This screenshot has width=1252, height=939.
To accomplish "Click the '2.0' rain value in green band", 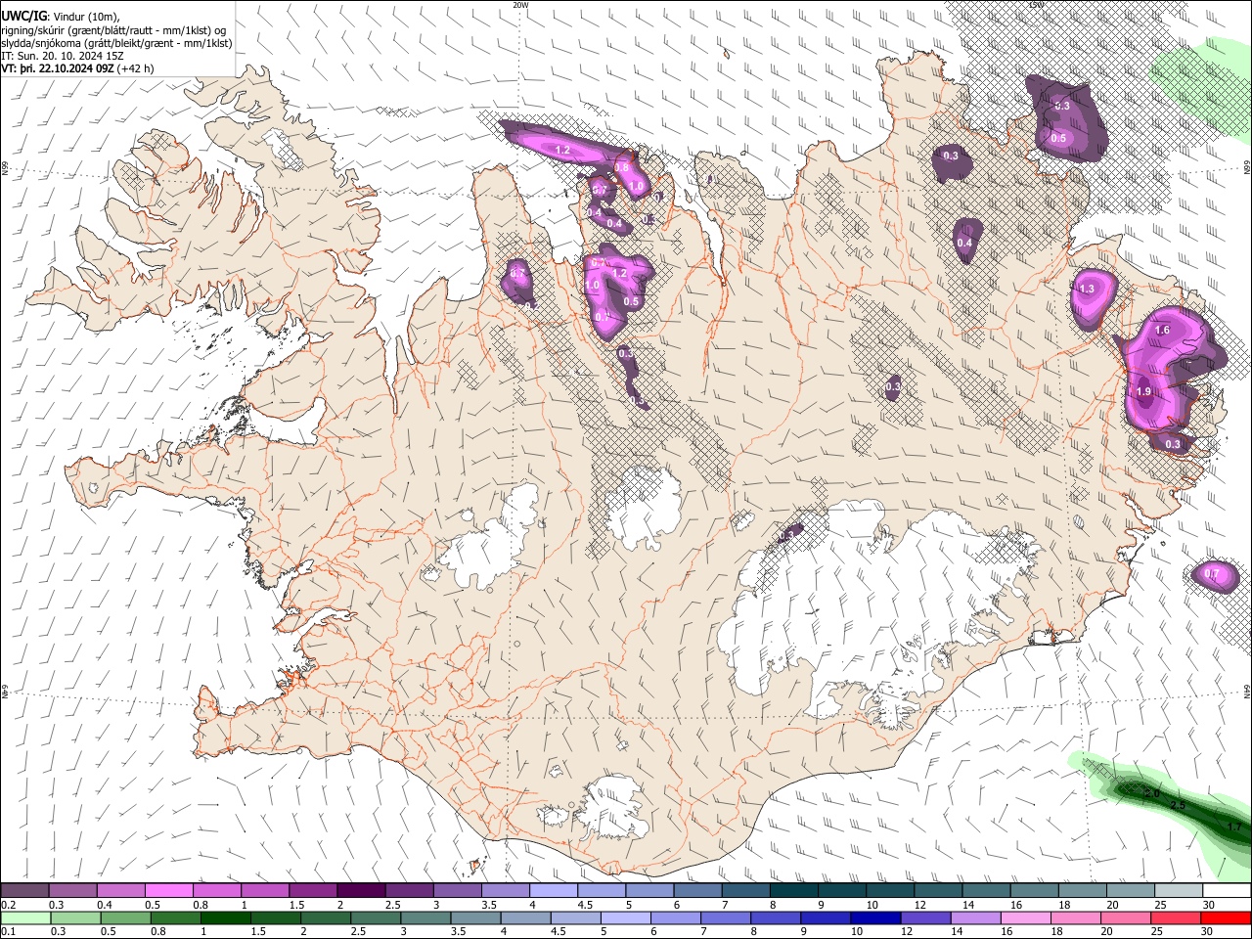I will coord(1151,793).
